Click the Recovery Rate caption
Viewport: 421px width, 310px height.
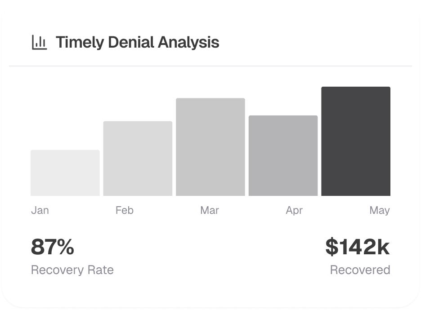pos(72,270)
